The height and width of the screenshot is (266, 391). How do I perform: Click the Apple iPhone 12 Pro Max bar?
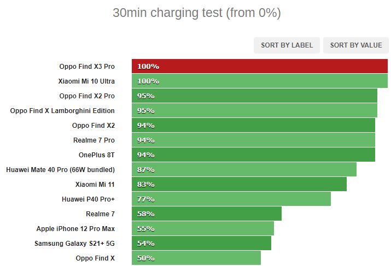pos(203,228)
